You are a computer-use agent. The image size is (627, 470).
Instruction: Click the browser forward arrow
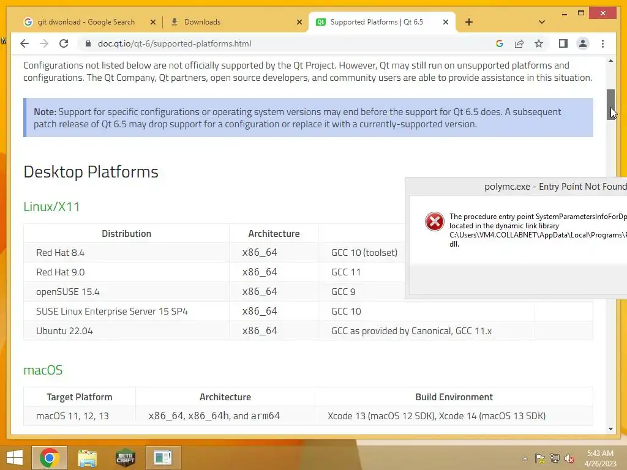(x=44, y=43)
